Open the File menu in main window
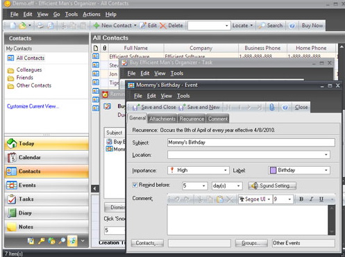 pyautogui.click(x=14, y=15)
